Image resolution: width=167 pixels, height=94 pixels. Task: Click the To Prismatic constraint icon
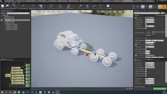pos(94,6)
